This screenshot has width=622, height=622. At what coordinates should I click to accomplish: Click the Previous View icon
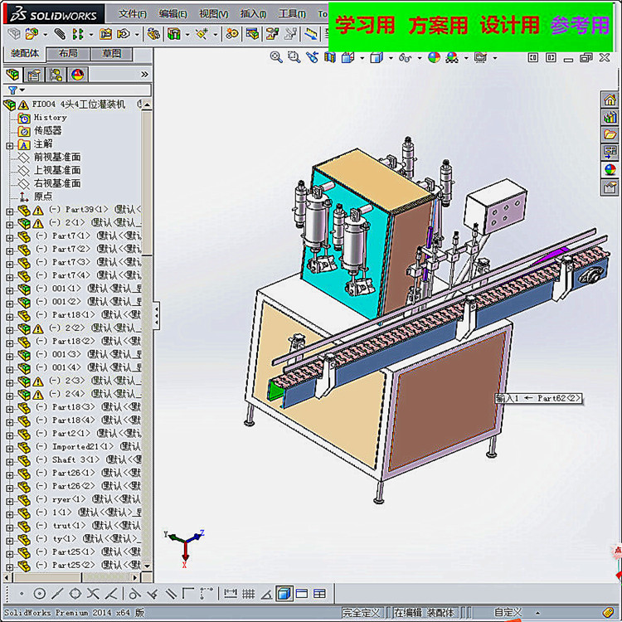[313, 57]
